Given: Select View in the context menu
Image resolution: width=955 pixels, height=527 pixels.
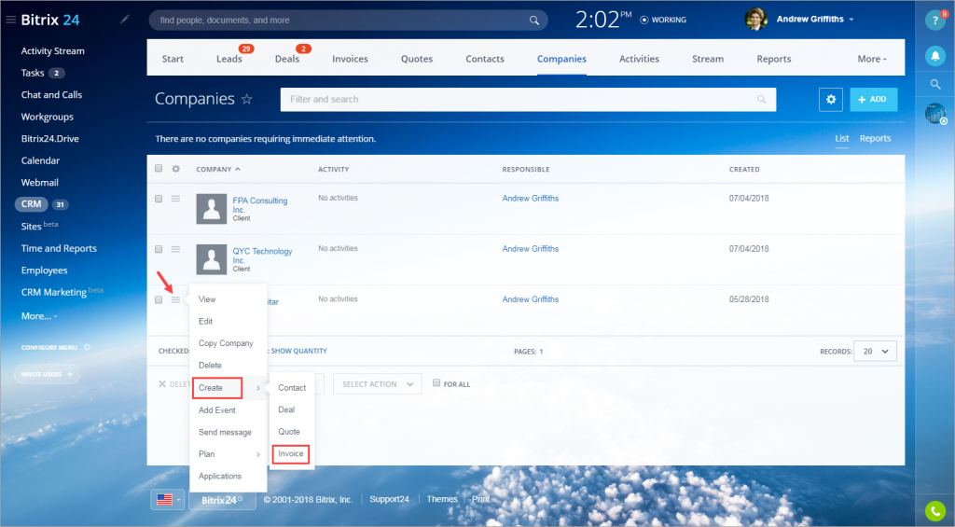Looking at the screenshot, I should pyautogui.click(x=207, y=299).
